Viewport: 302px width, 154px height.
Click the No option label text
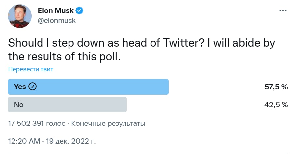pyautogui.click(x=19, y=105)
